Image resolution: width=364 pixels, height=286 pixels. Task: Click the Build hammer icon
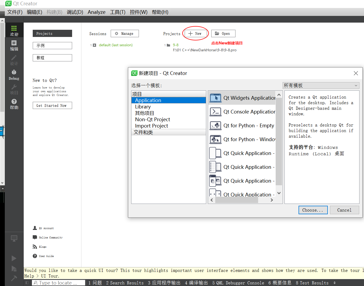(14, 278)
